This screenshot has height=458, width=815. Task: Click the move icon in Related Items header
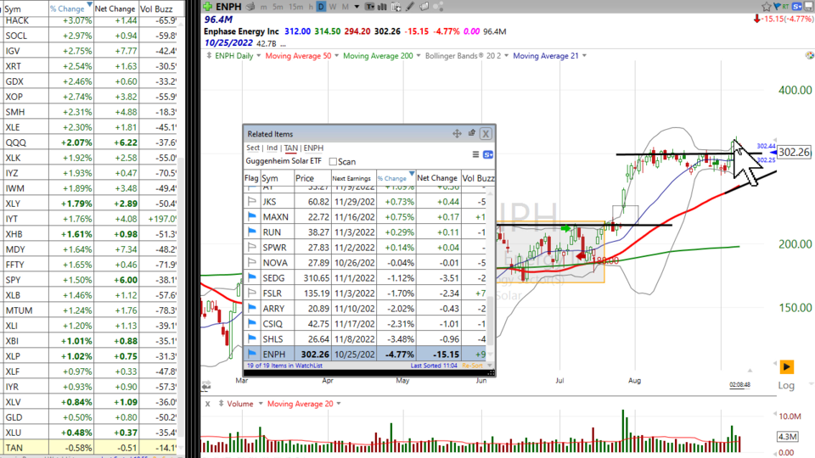457,133
